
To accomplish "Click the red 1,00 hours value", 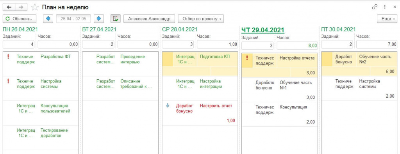I will (x=230, y=121).
